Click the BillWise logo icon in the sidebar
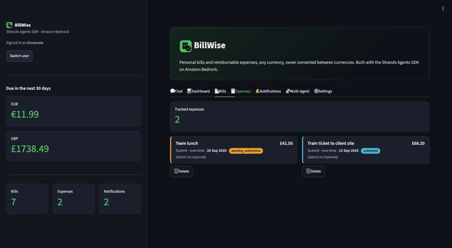 pos(9,25)
